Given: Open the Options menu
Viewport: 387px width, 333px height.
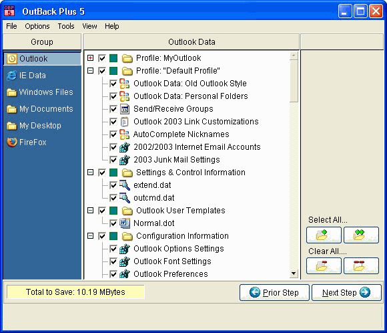Looking at the screenshot, I should 37,26.
